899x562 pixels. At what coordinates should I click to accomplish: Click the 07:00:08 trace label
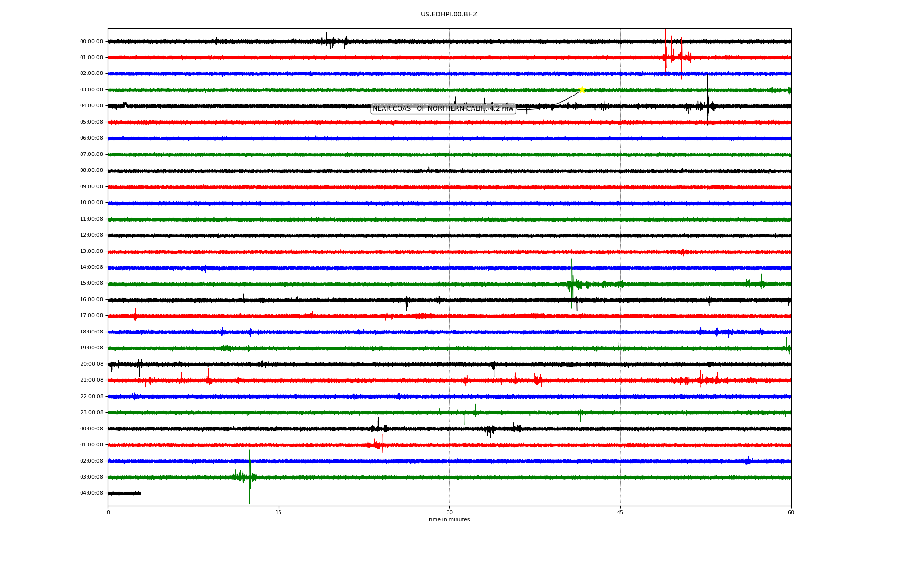click(x=91, y=154)
